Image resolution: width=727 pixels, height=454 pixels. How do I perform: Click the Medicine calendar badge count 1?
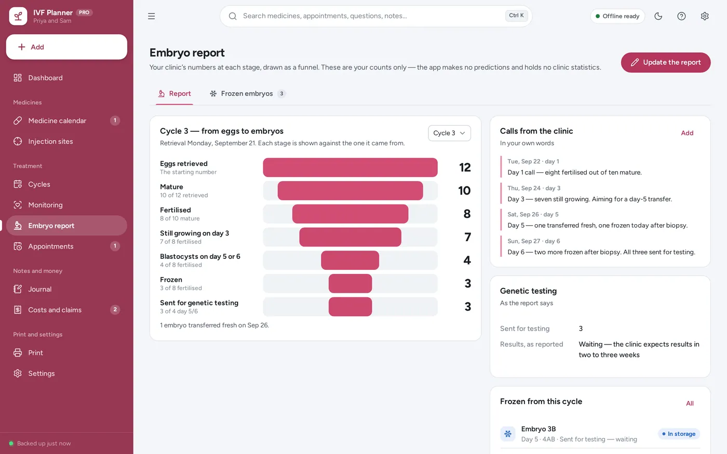(x=115, y=120)
